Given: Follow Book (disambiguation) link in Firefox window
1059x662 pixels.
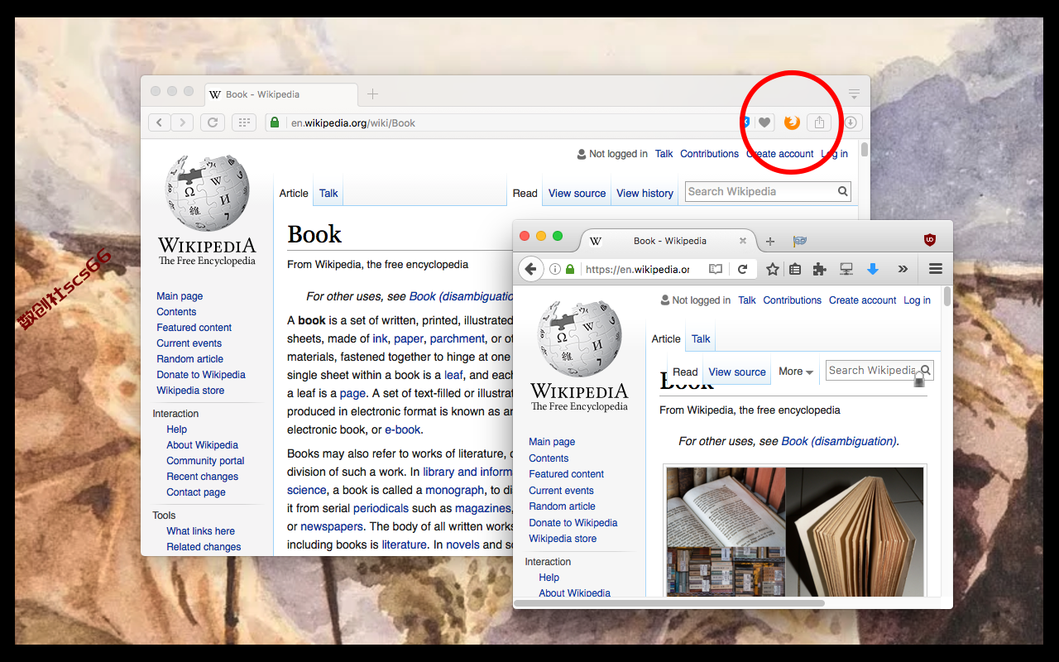Looking at the screenshot, I should pos(839,441).
